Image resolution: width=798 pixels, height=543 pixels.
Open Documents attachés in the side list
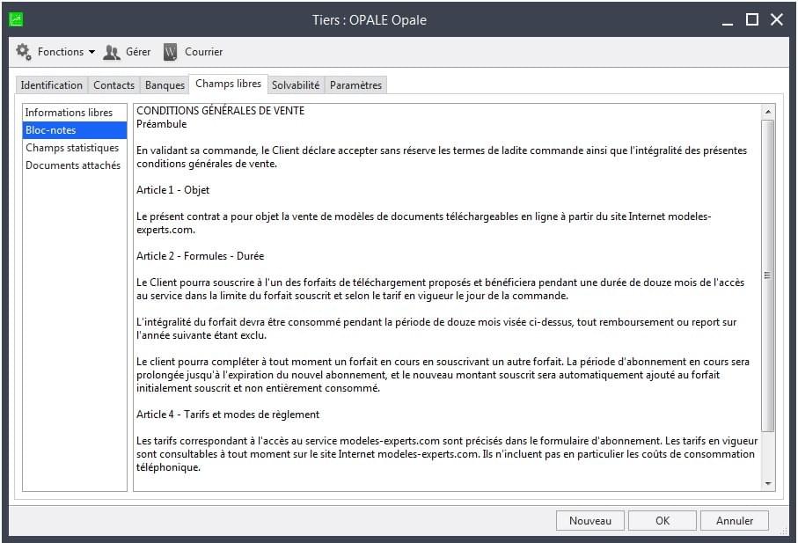click(74, 165)
